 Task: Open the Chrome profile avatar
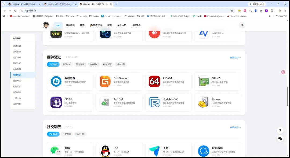pos(280,10)
